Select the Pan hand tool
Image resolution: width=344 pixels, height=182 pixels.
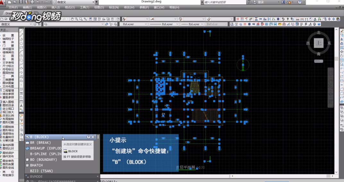72,19
